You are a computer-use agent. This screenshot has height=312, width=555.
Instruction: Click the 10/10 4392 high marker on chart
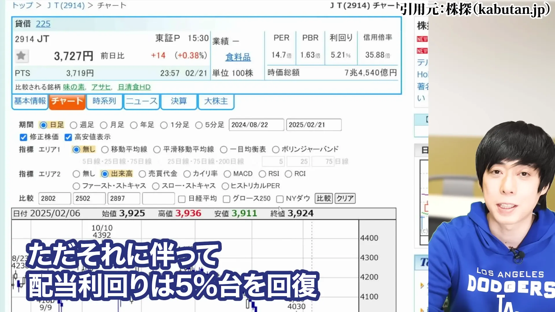(x=102, y=231)
